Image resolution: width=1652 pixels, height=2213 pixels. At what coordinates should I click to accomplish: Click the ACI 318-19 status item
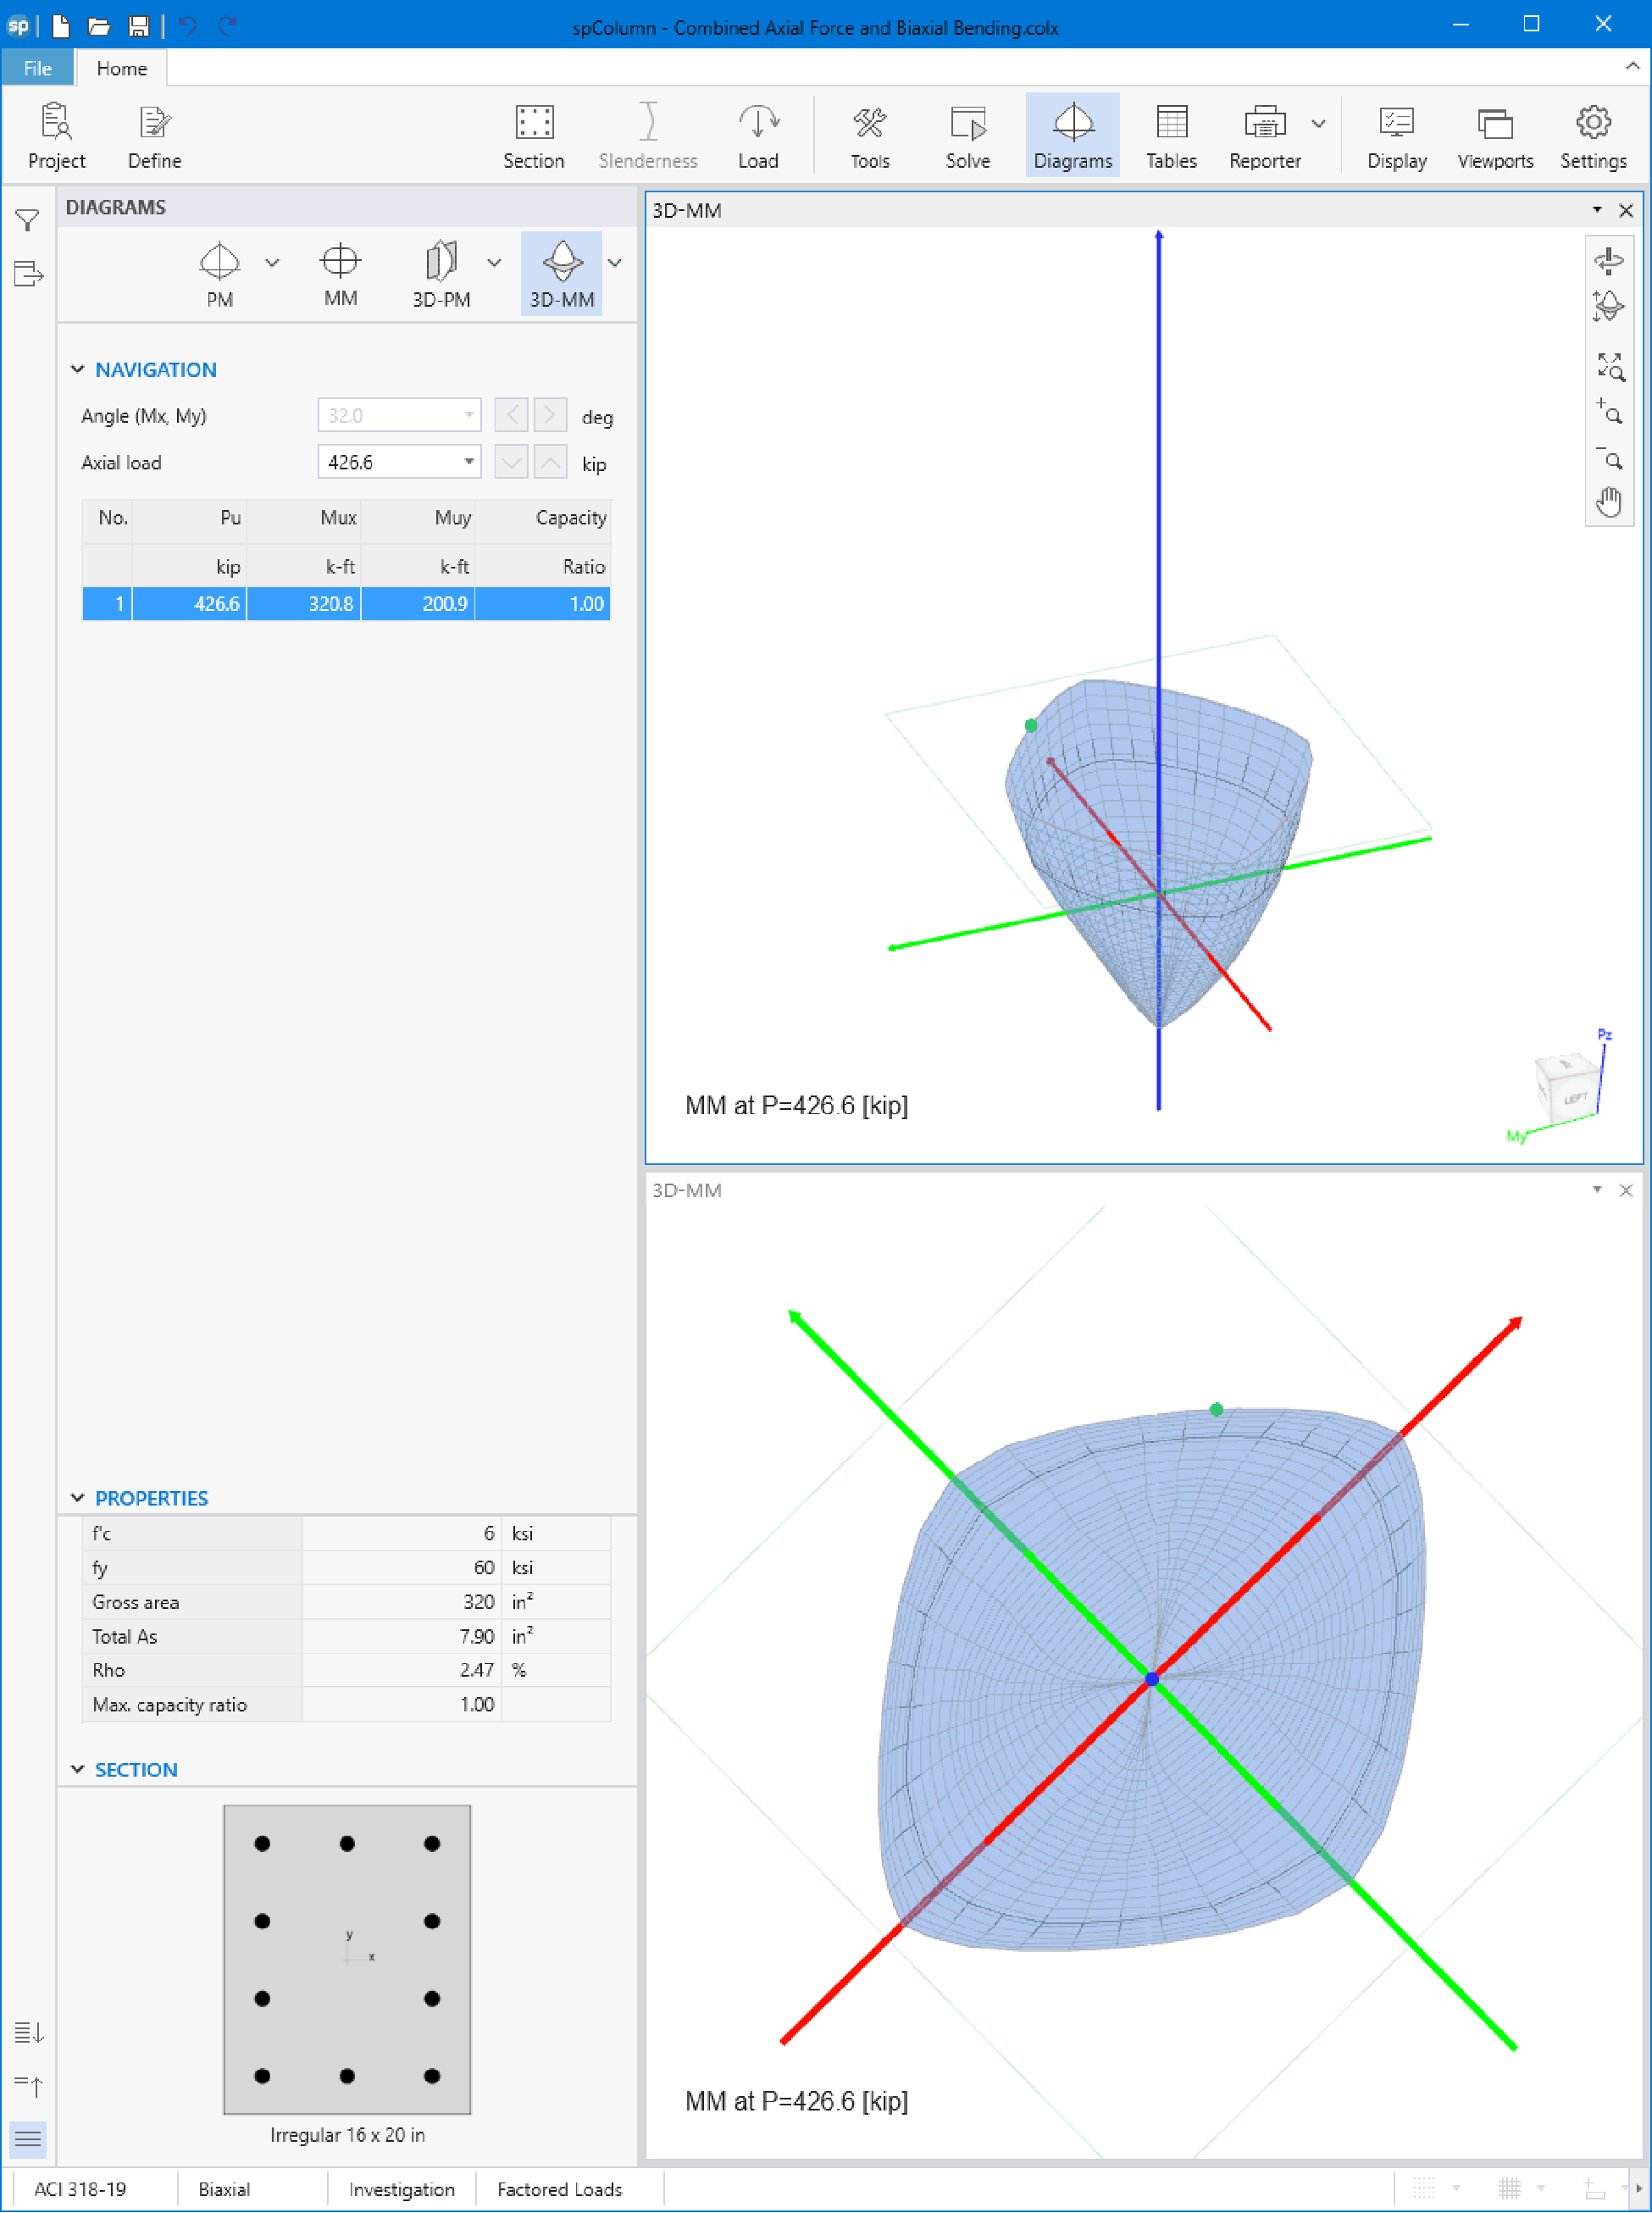(80, 2189)
